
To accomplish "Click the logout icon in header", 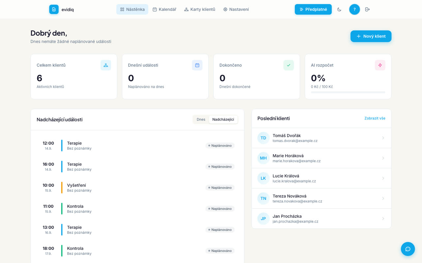I will tap(367, 10).
